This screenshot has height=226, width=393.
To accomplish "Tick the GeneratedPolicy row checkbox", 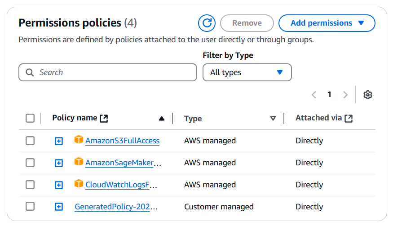I will [30, 206].
